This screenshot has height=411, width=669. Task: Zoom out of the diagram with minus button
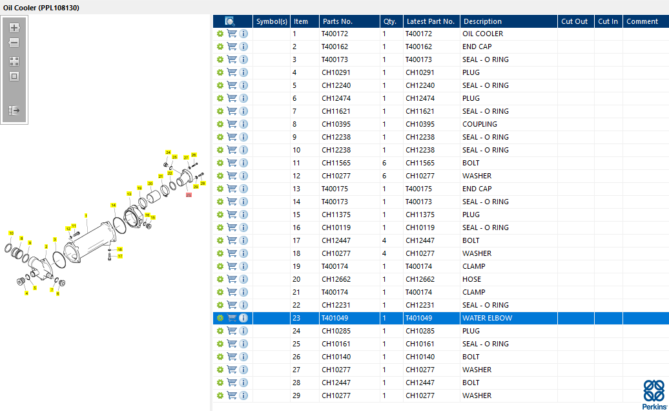14,43
